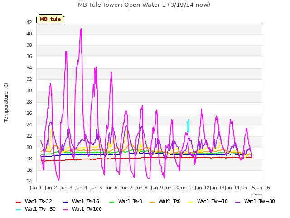Select the Wat1_Ts-32 legend label
Image resolution: width=290 pixels, height=218 pixels.
pos(39,202)
